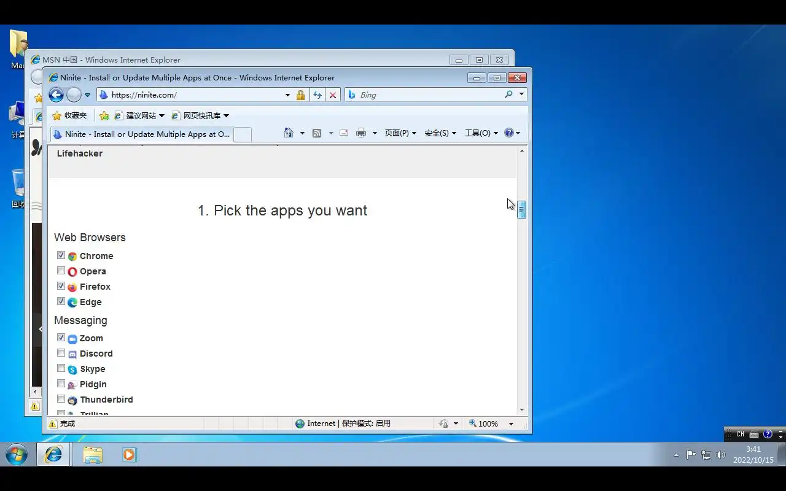Open recent pages dropdown beside Forward button

[x=87, y=95]
